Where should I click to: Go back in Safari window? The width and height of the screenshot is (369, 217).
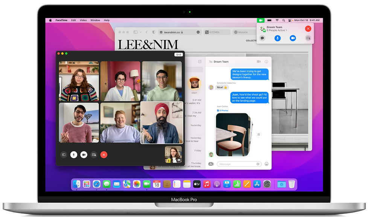point(146,32)
